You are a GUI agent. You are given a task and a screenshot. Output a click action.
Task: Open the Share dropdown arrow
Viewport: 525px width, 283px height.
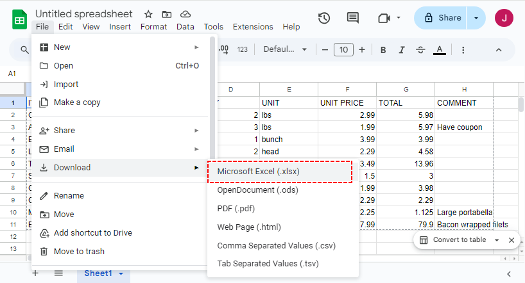pos(476,18)
